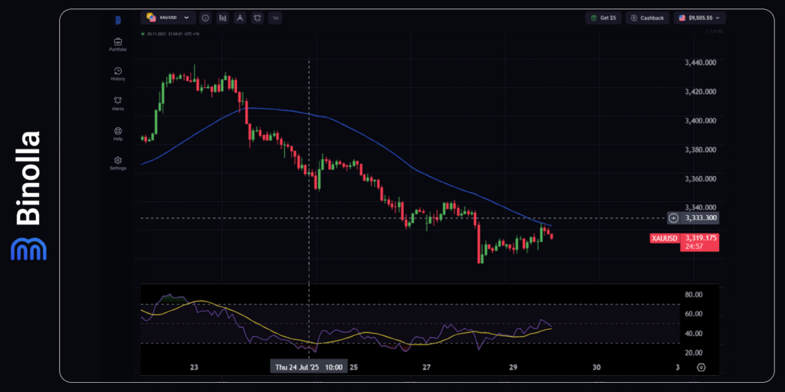
Task: Open the Help section
Action: (x=117, y=133)
